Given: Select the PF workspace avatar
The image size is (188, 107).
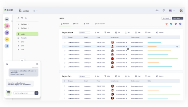Looking at the screenshot, I should (x=7, y=39).
